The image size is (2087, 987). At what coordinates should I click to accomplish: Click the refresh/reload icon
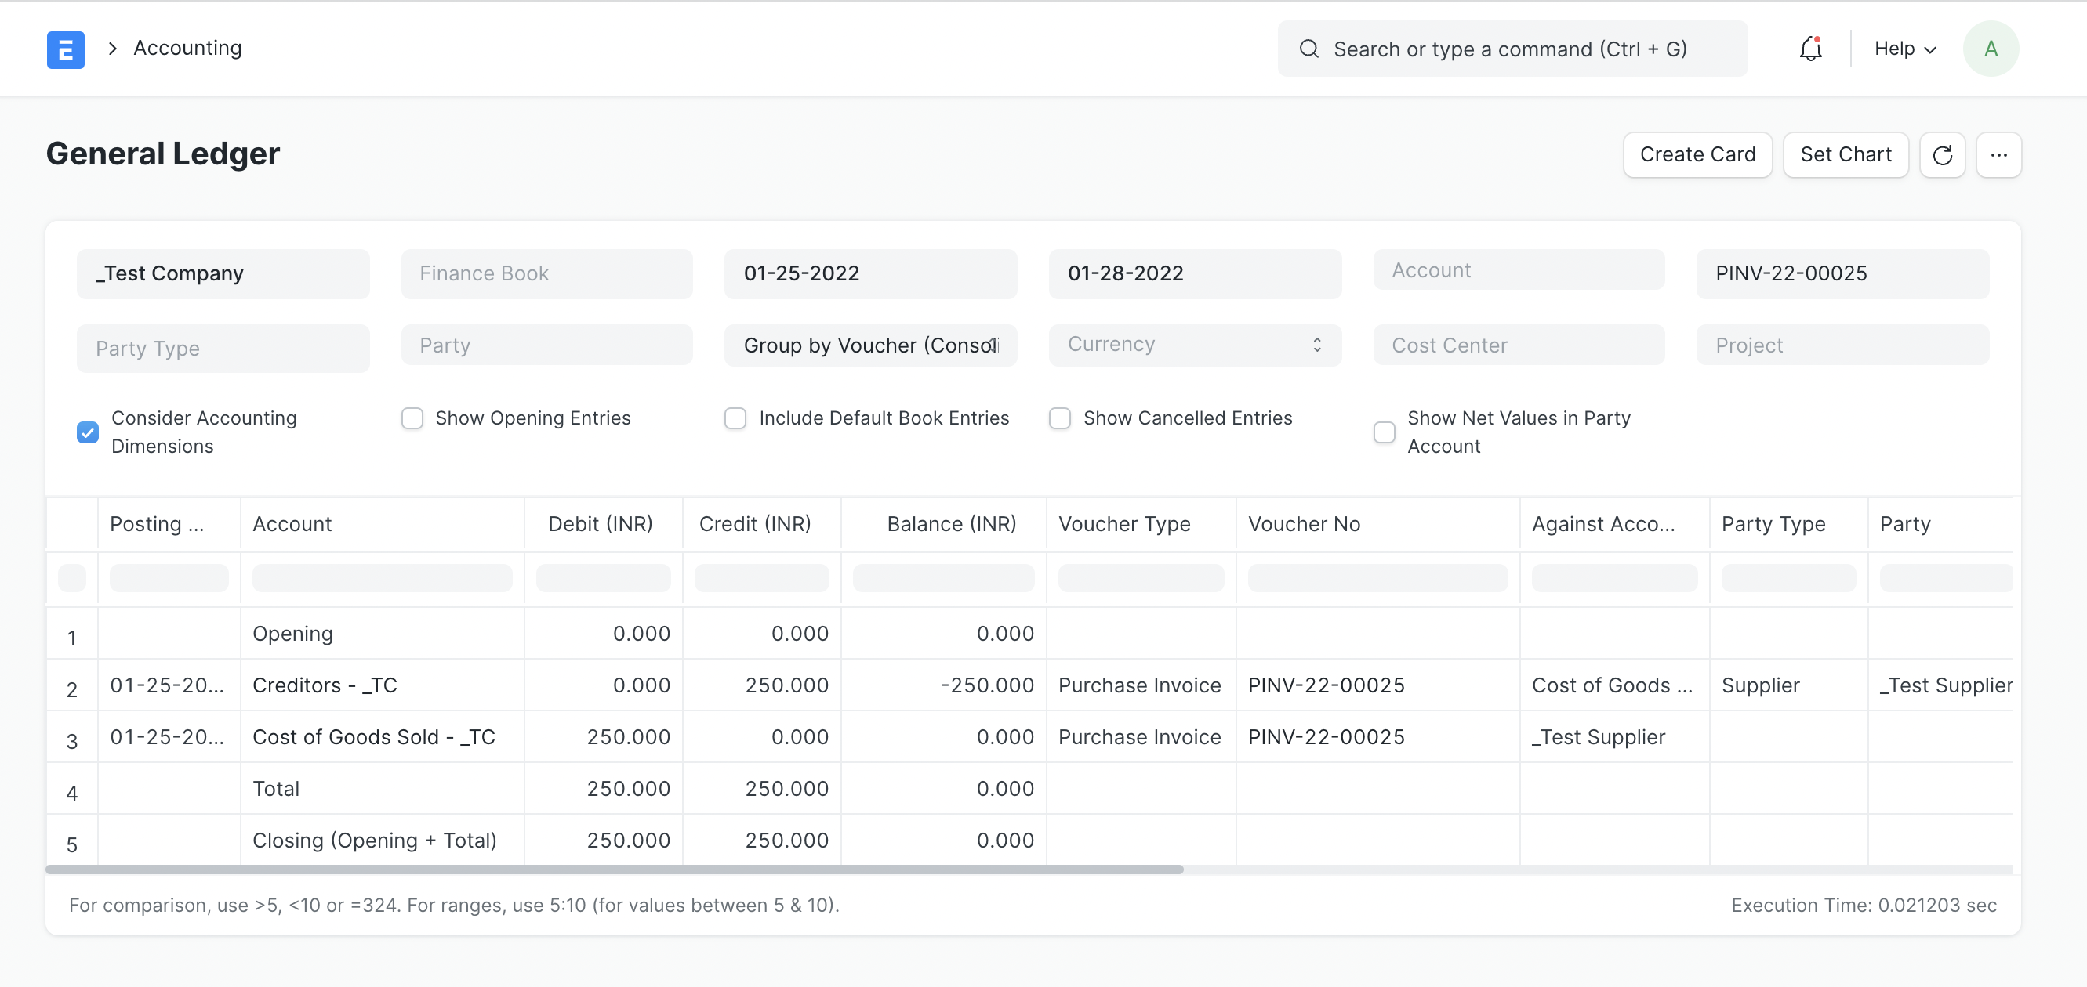point(1944,154)
